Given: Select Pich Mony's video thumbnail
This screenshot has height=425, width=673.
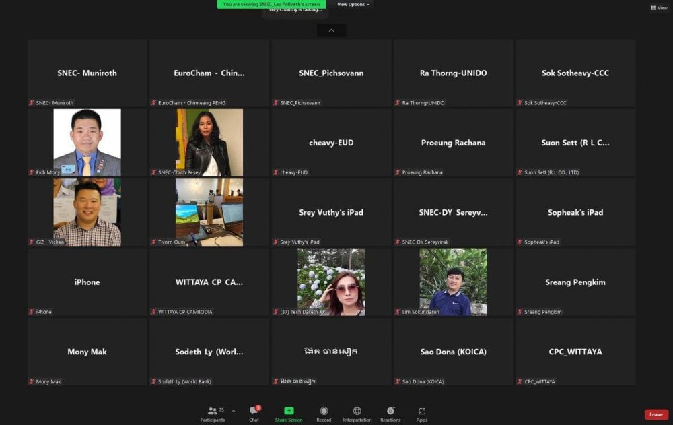Looking at the screenshot, I should tap(87, 142).
